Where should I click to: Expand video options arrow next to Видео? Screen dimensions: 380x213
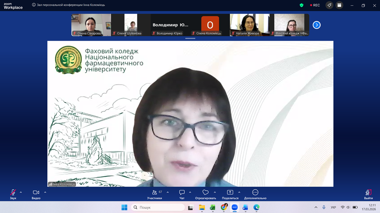tap(45, 192)
